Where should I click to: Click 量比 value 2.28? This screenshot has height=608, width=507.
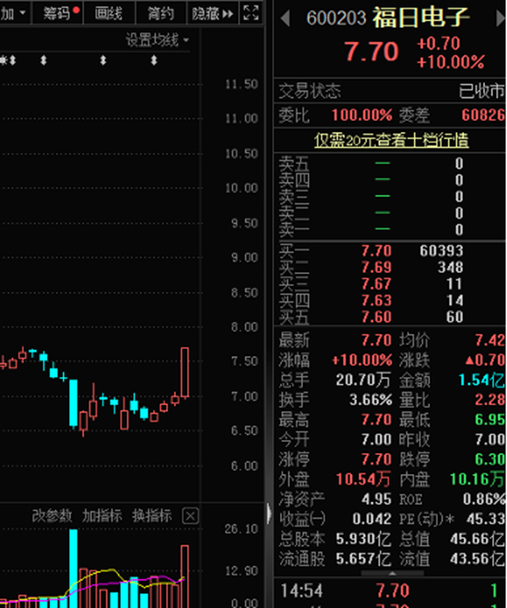490,400
